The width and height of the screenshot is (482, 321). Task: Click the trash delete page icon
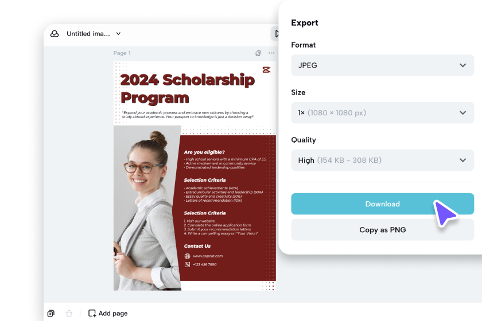[x=69, y=314]
